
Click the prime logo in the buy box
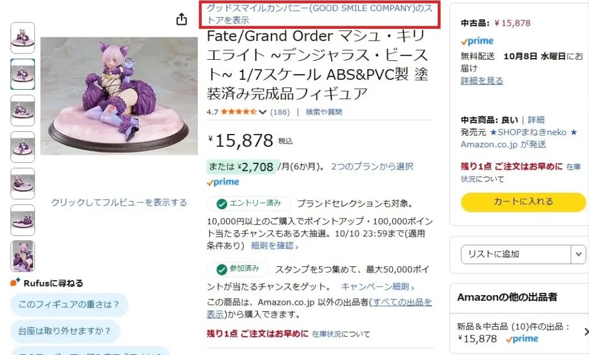point(477,41)
